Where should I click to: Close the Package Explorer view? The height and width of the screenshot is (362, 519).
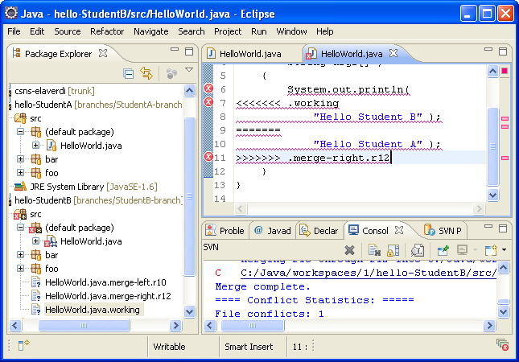coord(102,54)
